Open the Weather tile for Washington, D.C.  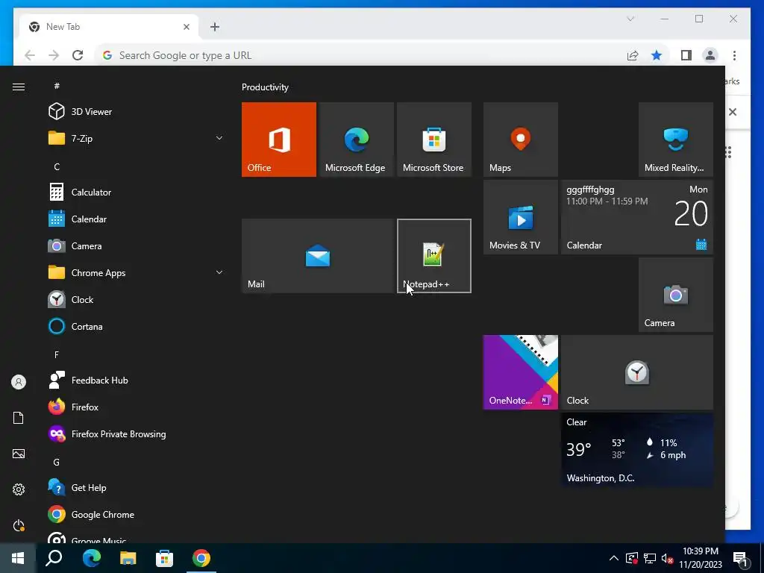click(637, 450)
